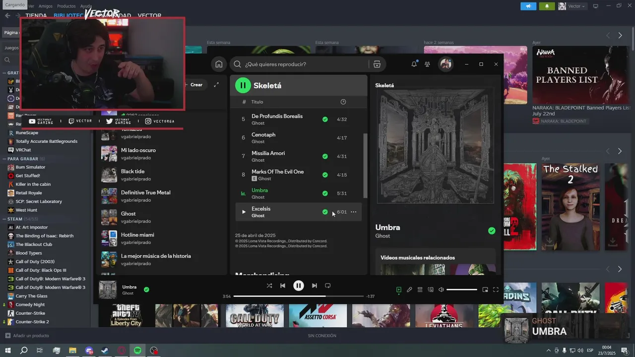This screenshot has height=357, width=635.
Task: Toggle repeat in Spotify player
Action: [x=327, y=286]
